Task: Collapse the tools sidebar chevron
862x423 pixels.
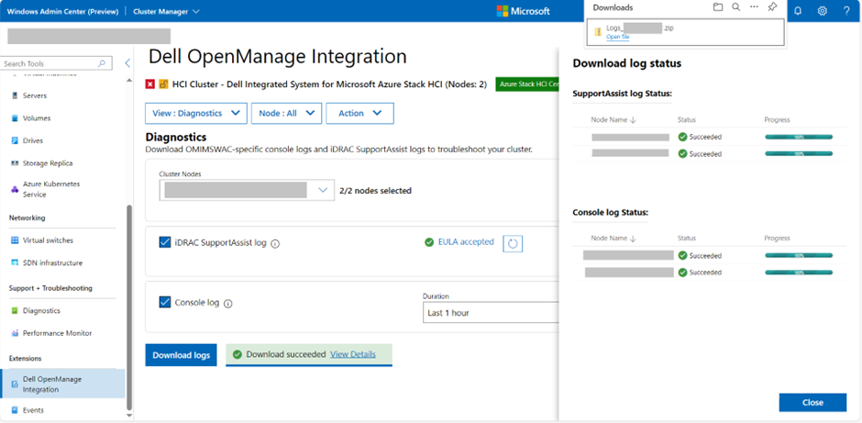Action: coord(127,63)
